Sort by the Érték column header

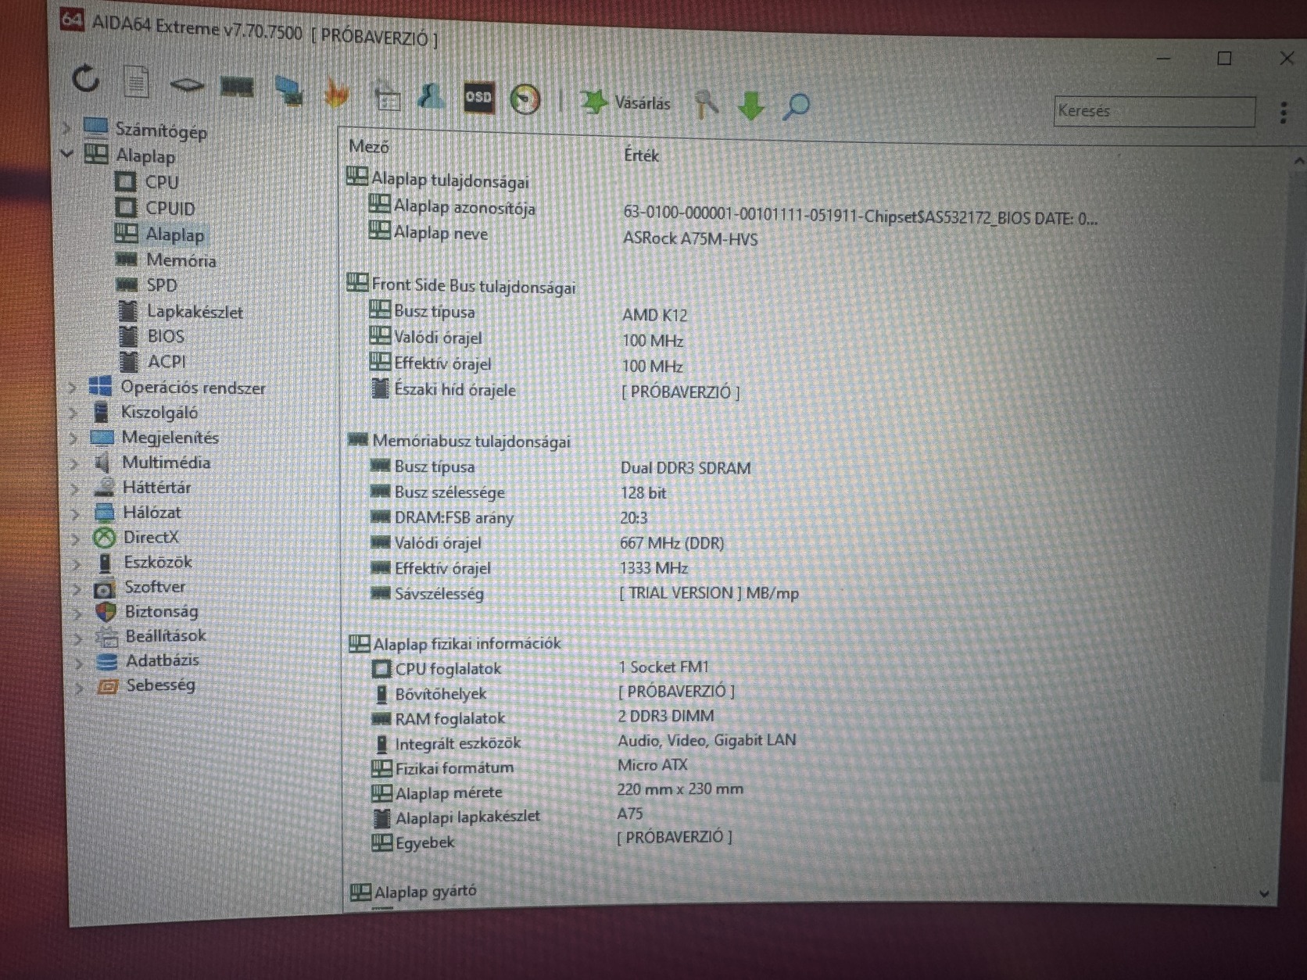642,155
